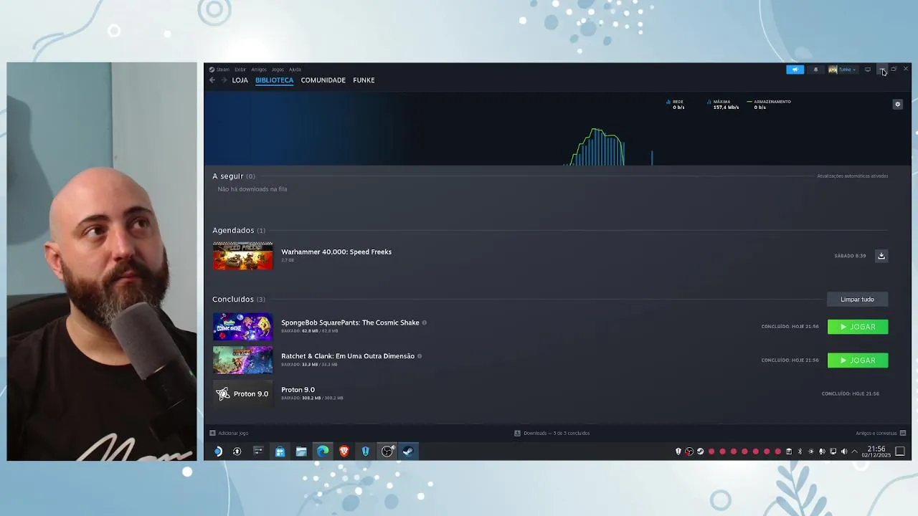Open the Ajuda menu
Image resolution: width=918 pixels, height=516 pixels.
[x=295, y=70]
